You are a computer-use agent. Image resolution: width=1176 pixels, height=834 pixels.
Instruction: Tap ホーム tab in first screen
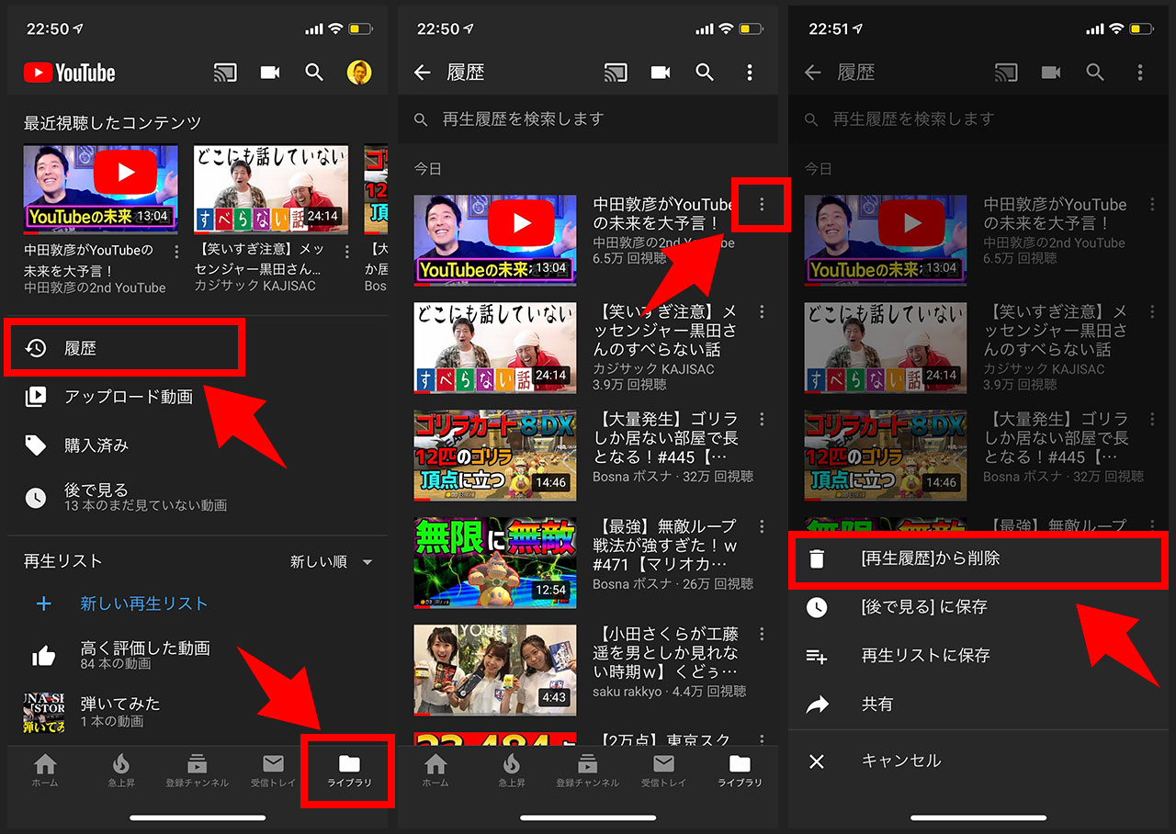click(45, 771)
